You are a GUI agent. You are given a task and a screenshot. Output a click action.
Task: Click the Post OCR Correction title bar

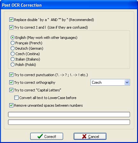[x=69, y=5]
